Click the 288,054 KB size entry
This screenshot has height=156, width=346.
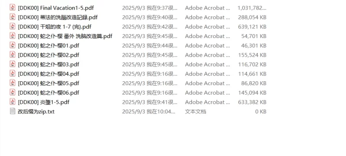(x=252, y=17)
